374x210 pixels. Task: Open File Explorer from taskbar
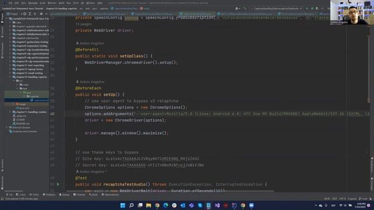tap(148, 205)
